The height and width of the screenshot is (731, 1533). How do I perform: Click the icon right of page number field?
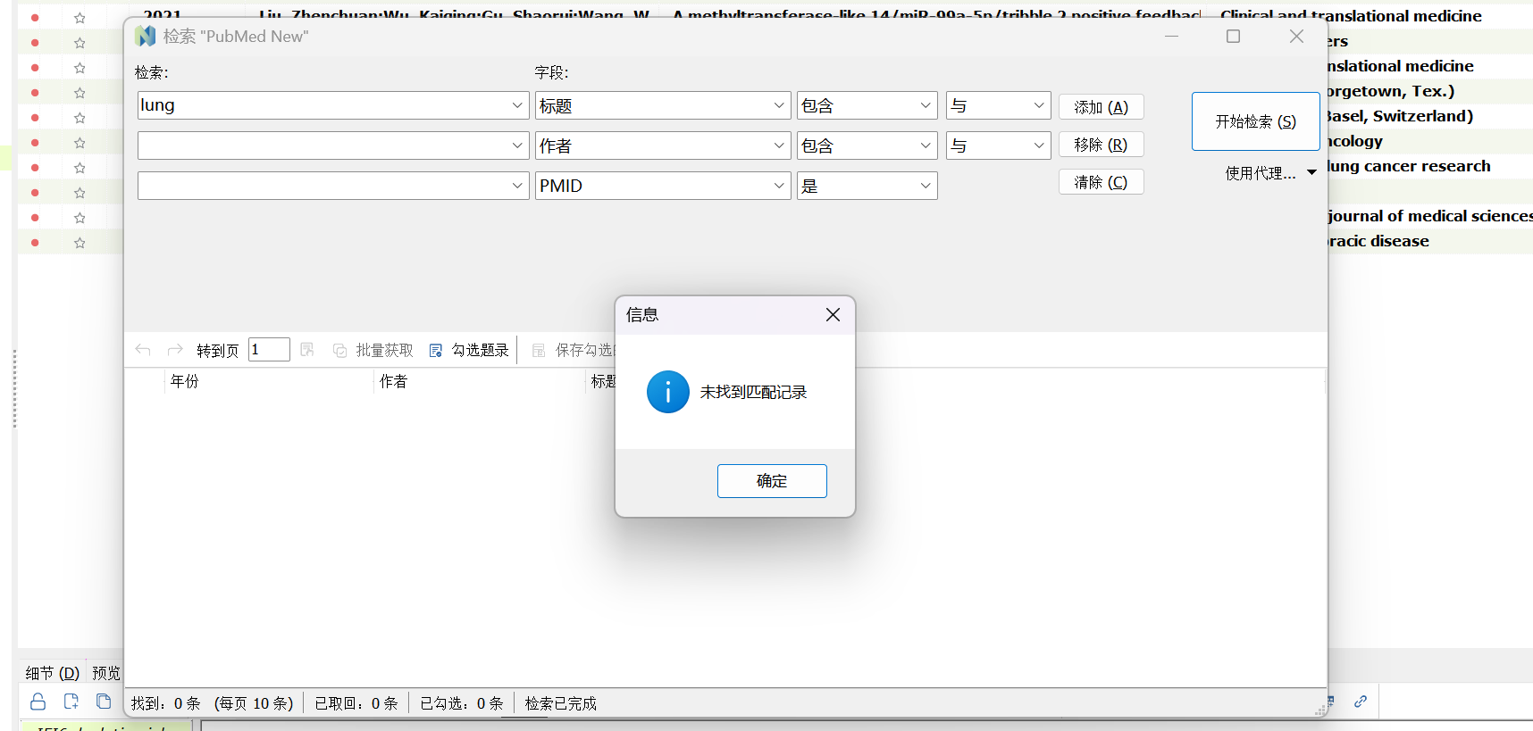click(307, 350)
